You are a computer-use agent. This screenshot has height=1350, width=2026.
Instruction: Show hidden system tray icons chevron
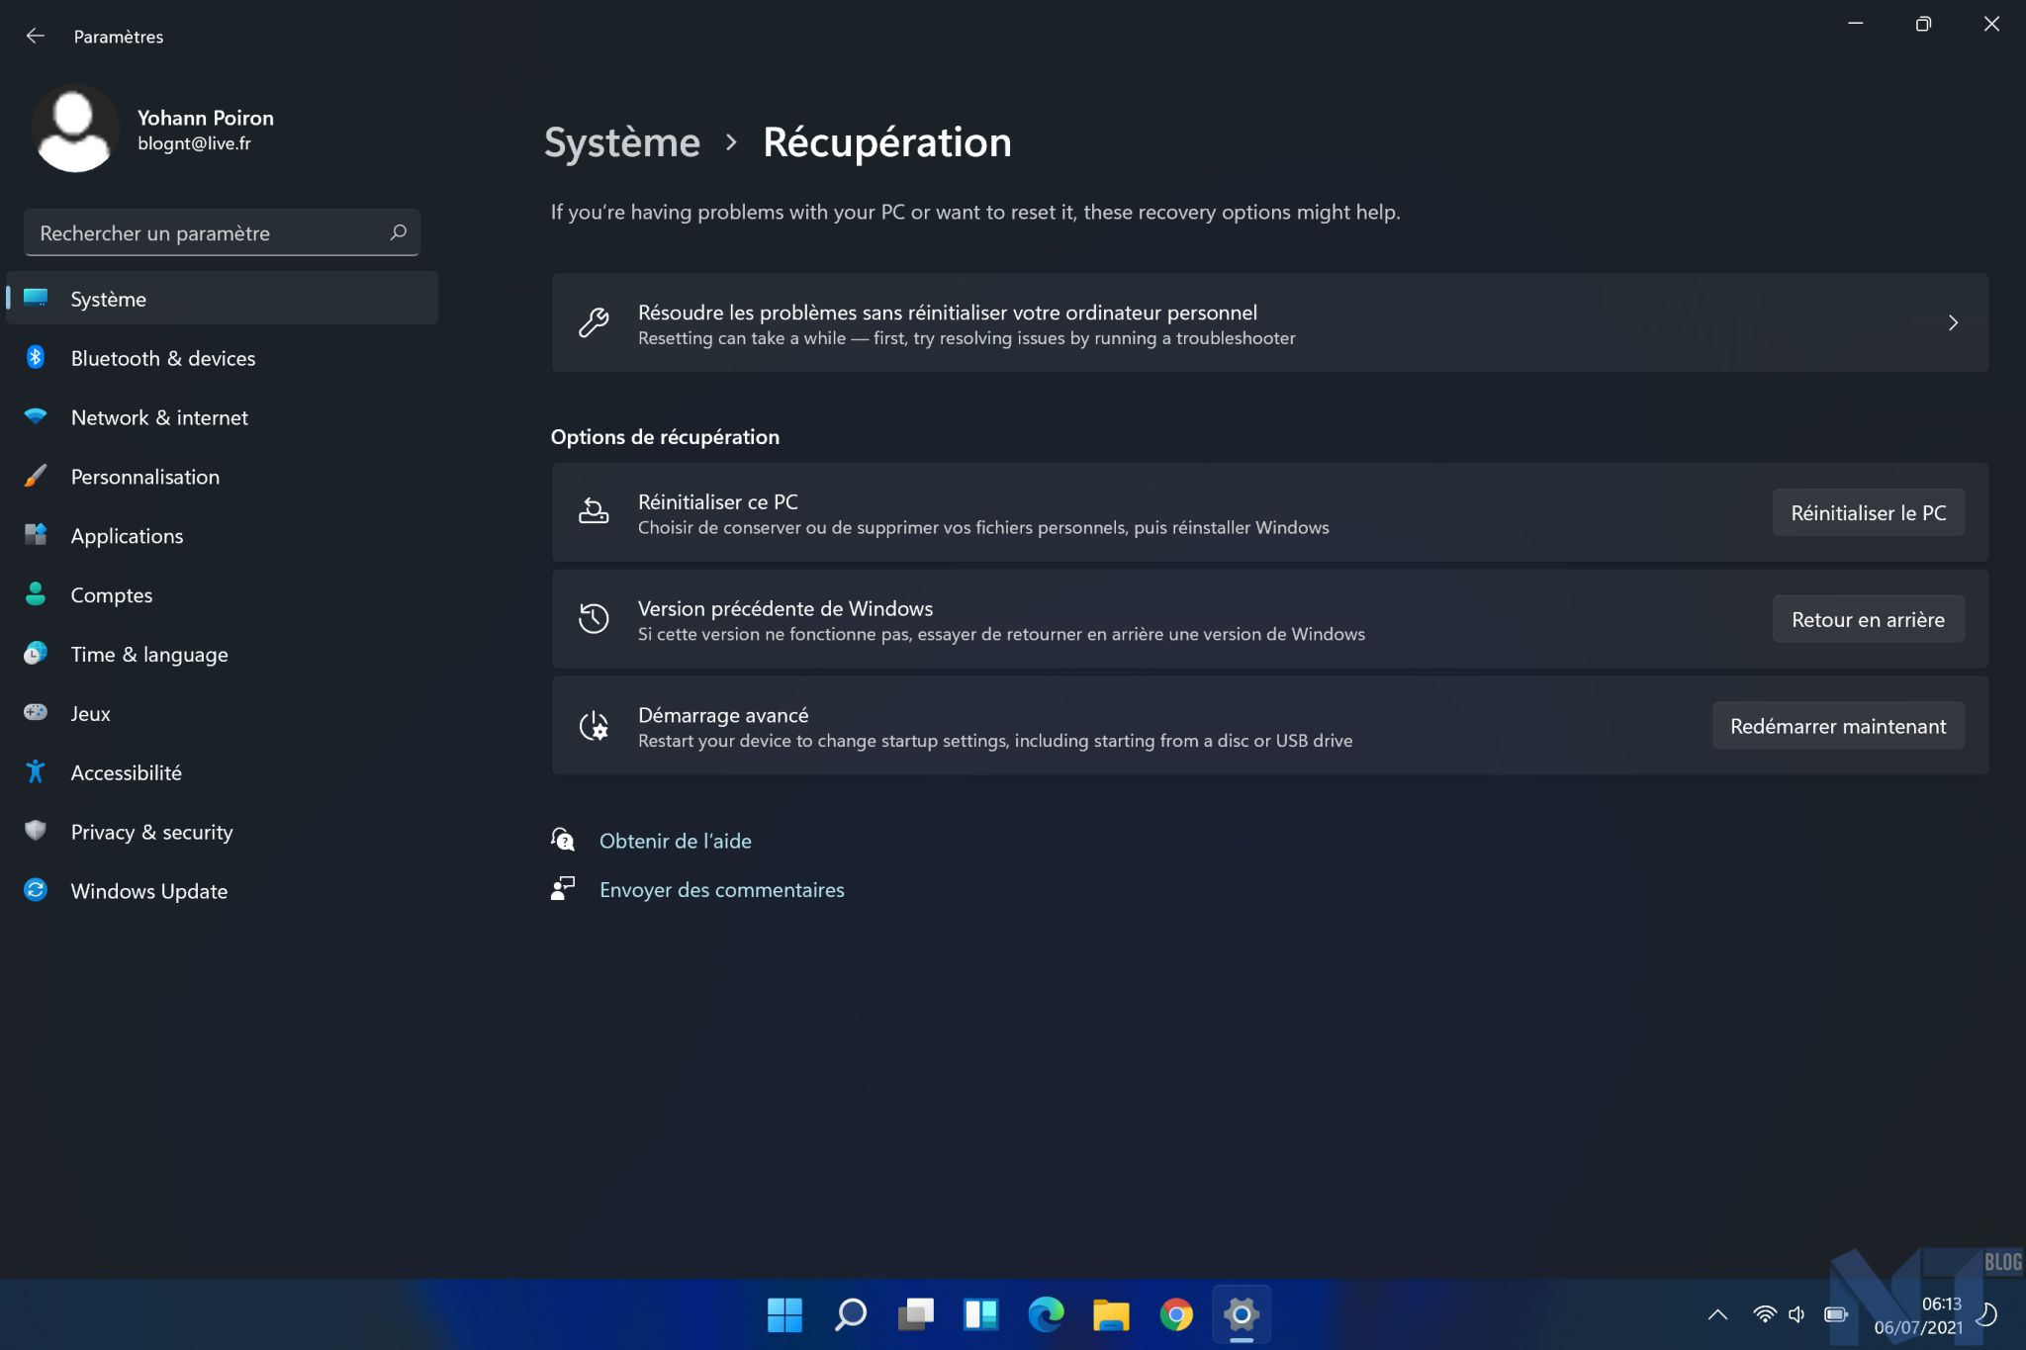1717,1315
